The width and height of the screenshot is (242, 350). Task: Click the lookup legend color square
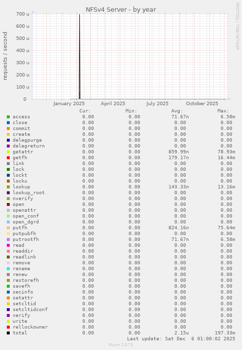(x=8, y=187)
